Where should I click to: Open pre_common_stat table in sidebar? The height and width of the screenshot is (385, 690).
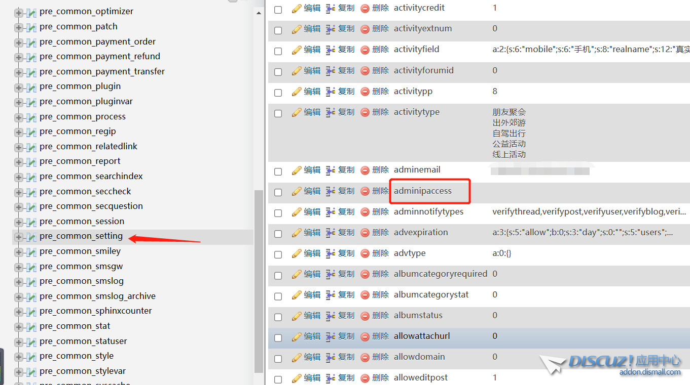click(75, 326)
